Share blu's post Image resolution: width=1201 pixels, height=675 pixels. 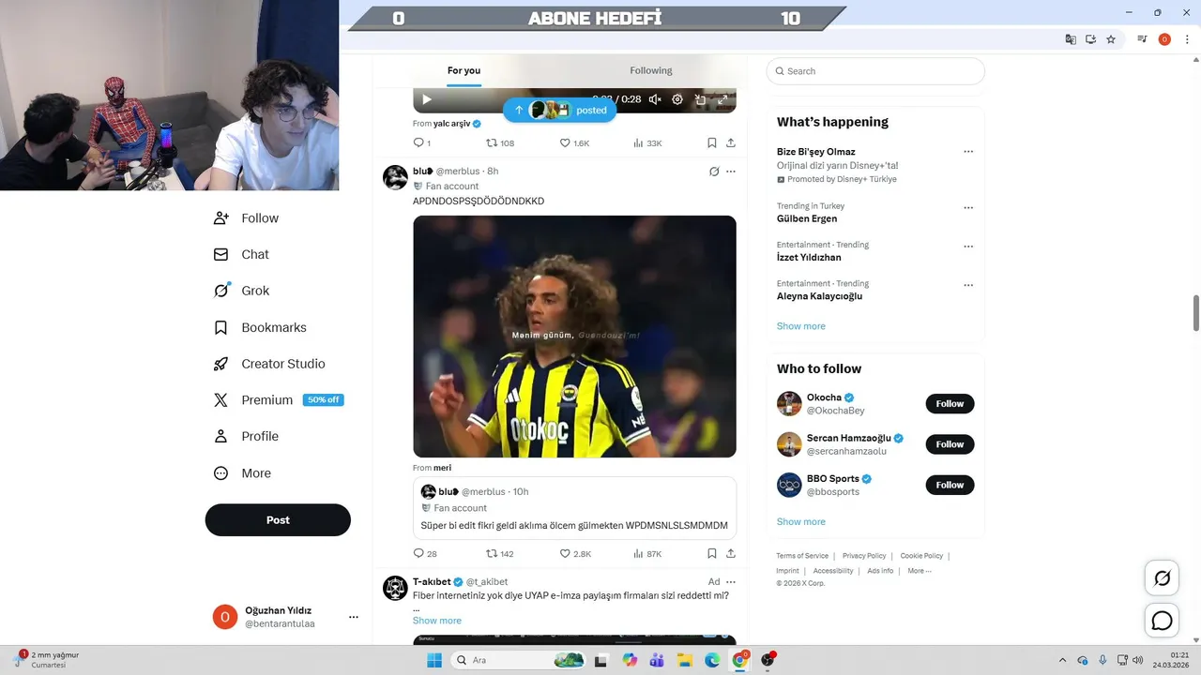point(731,554)
